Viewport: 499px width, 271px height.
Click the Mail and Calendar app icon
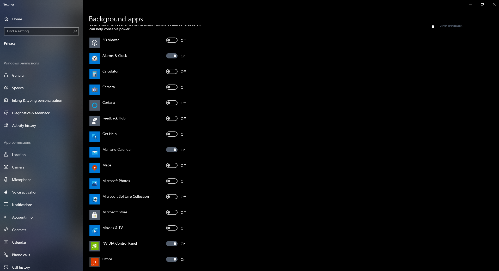95,152
